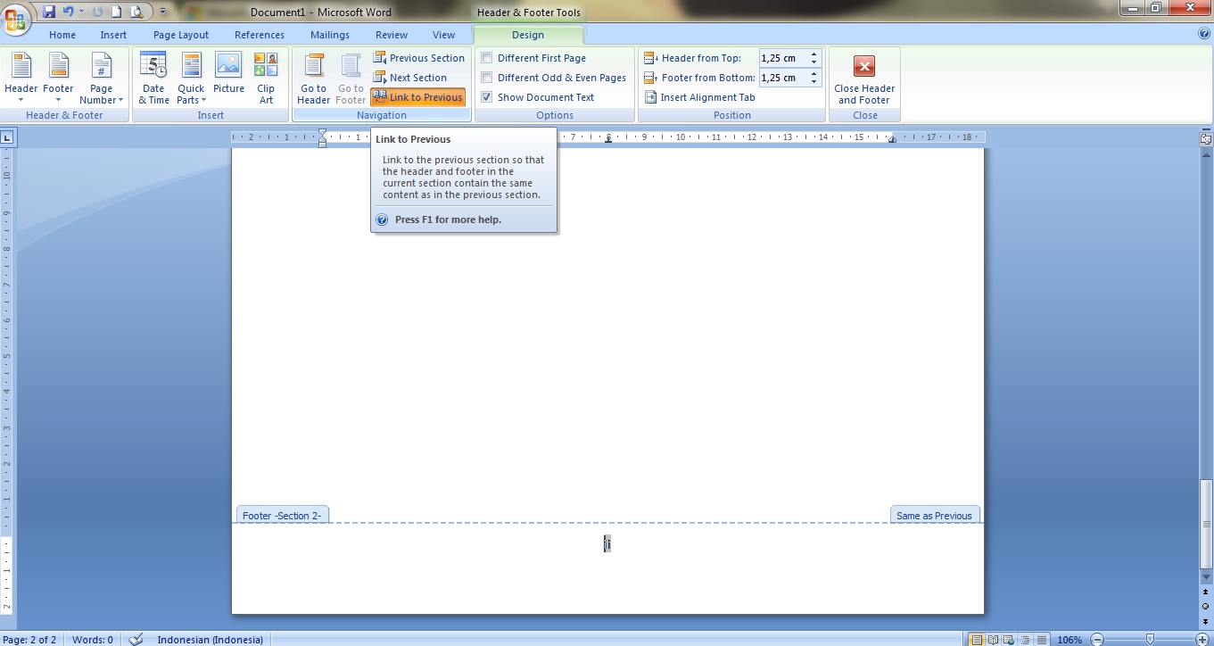
Task: Open the Undo history dropdown arrow
Action: click(81, 12)
